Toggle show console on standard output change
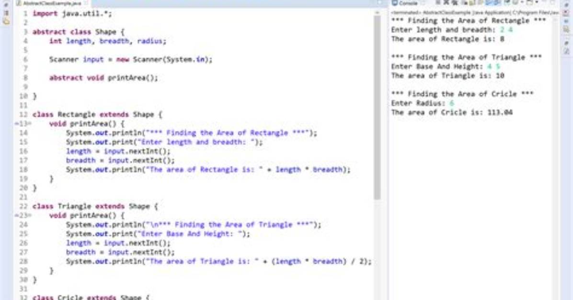 (x=488, y=3)
